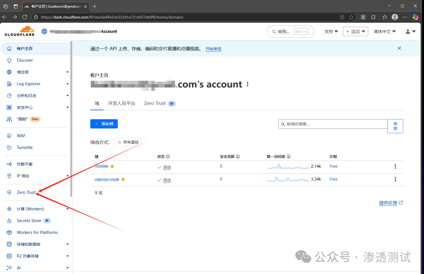Dismiss the blue API banner
This screenshot has height=274, width=424.
coord(399,48)
